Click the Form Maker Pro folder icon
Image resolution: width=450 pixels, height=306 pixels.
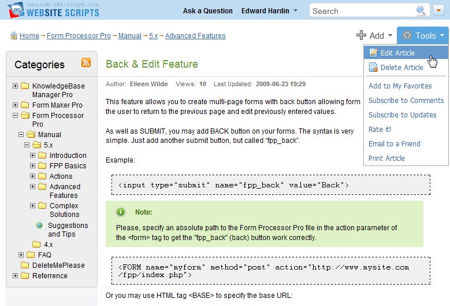click(x=25, y=105)
